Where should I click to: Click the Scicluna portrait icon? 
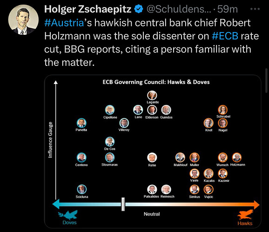[82, 190]
